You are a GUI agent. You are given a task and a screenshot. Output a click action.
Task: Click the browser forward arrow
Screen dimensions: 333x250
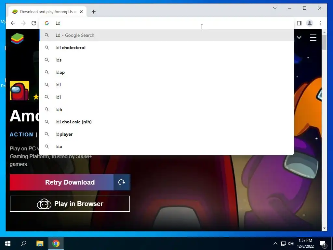tap(23, 23)
